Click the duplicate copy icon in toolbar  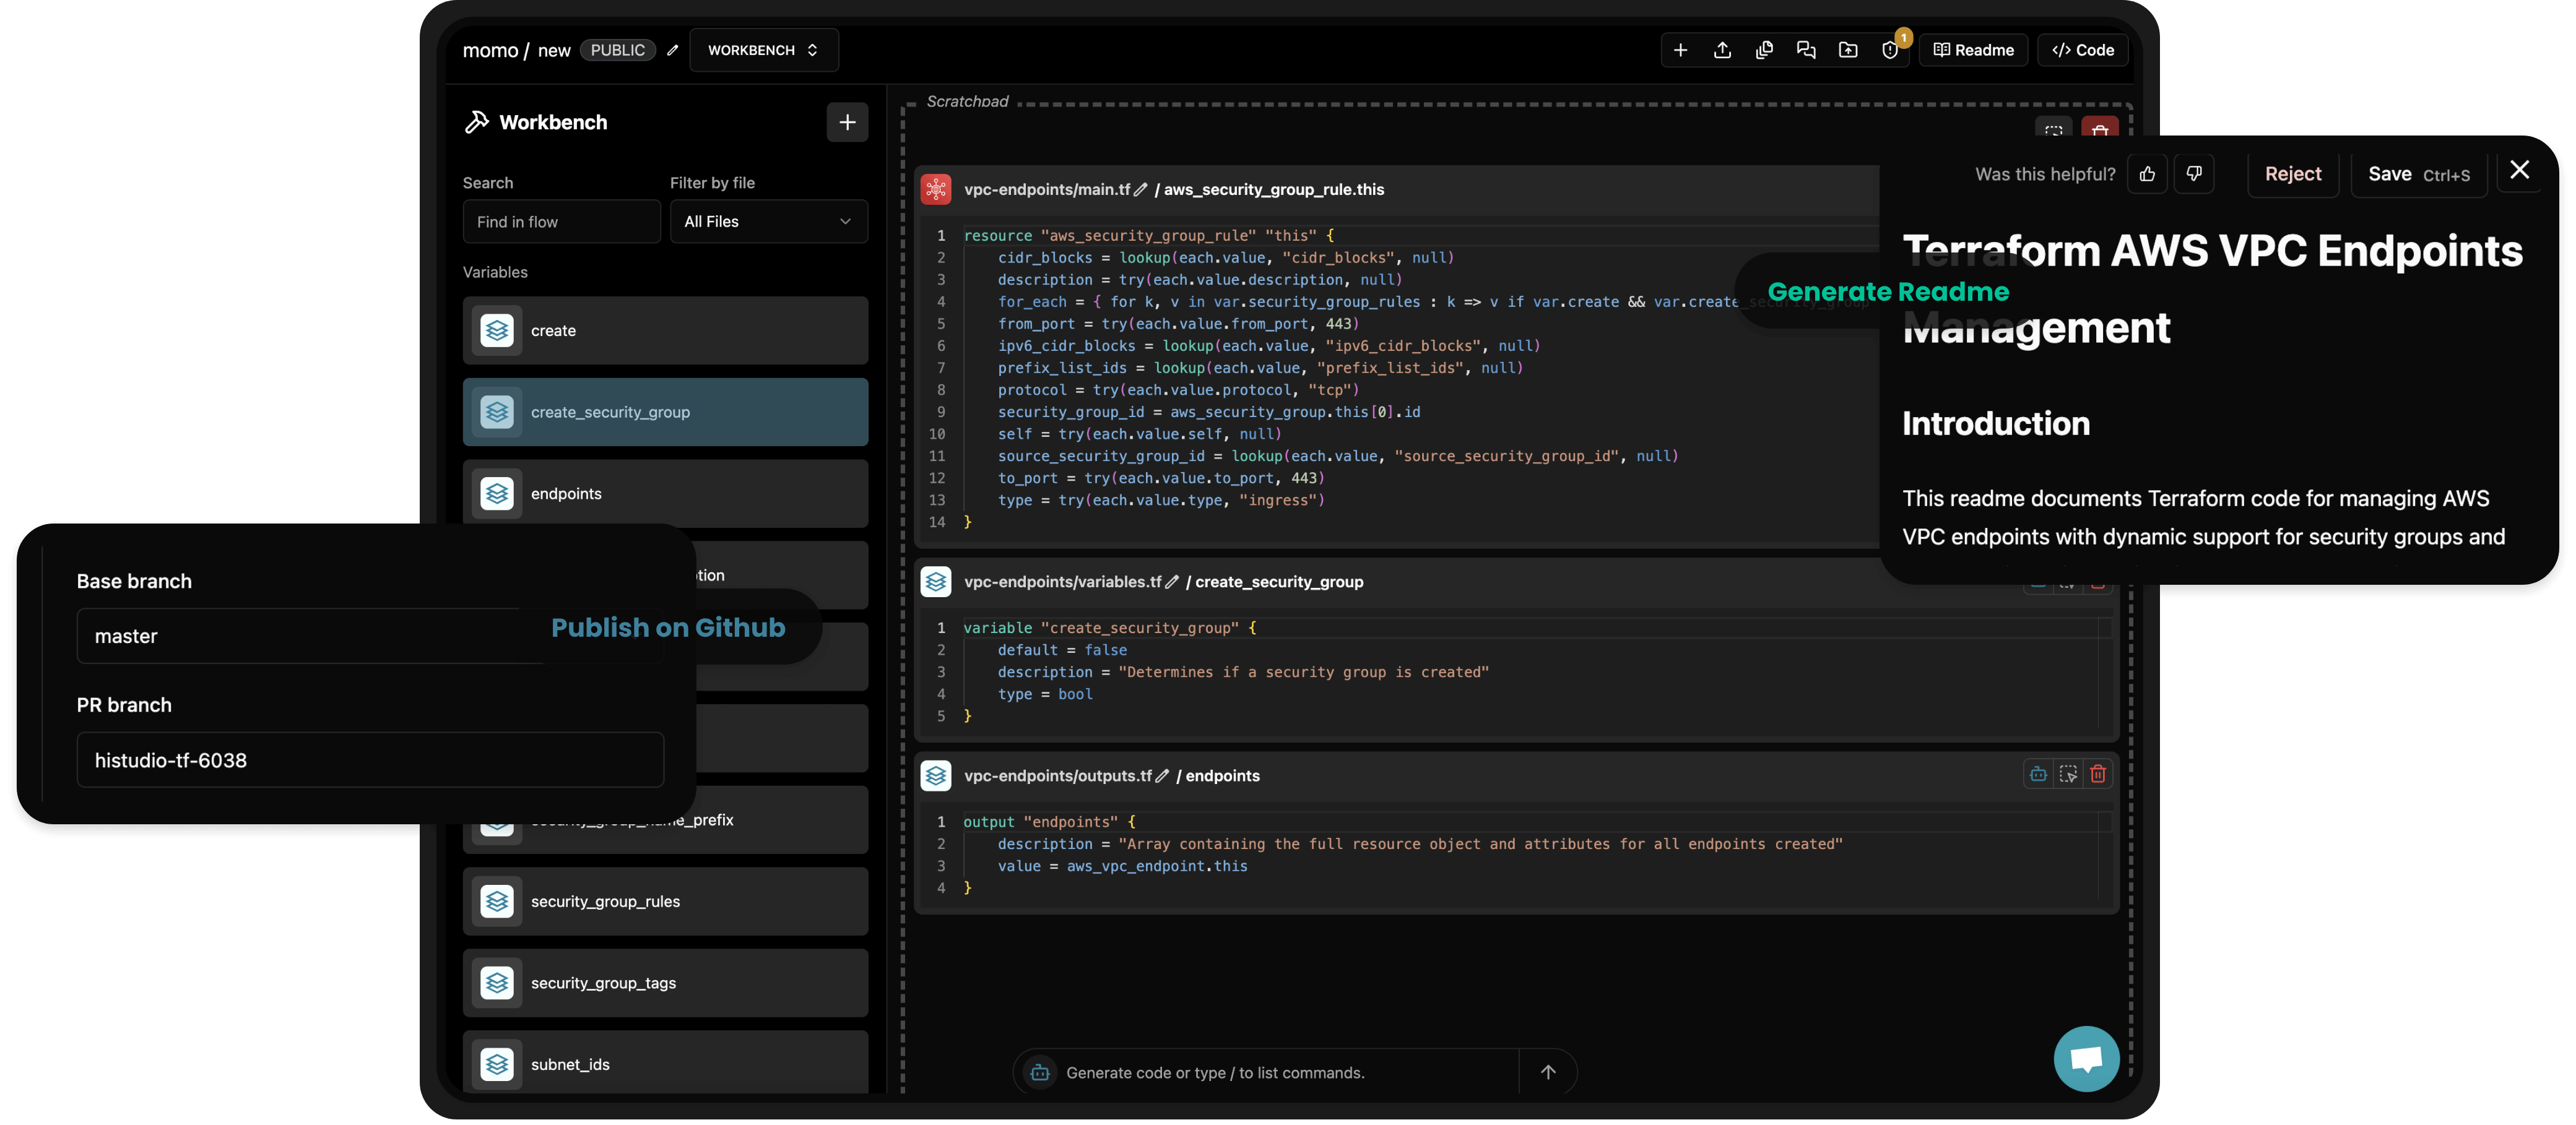(1764, 50)
